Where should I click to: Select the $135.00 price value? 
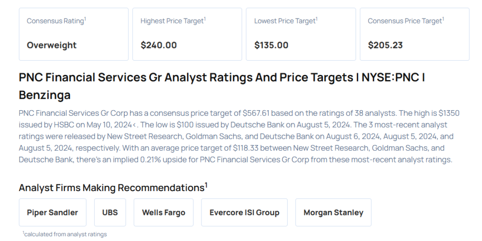(272, 45)
